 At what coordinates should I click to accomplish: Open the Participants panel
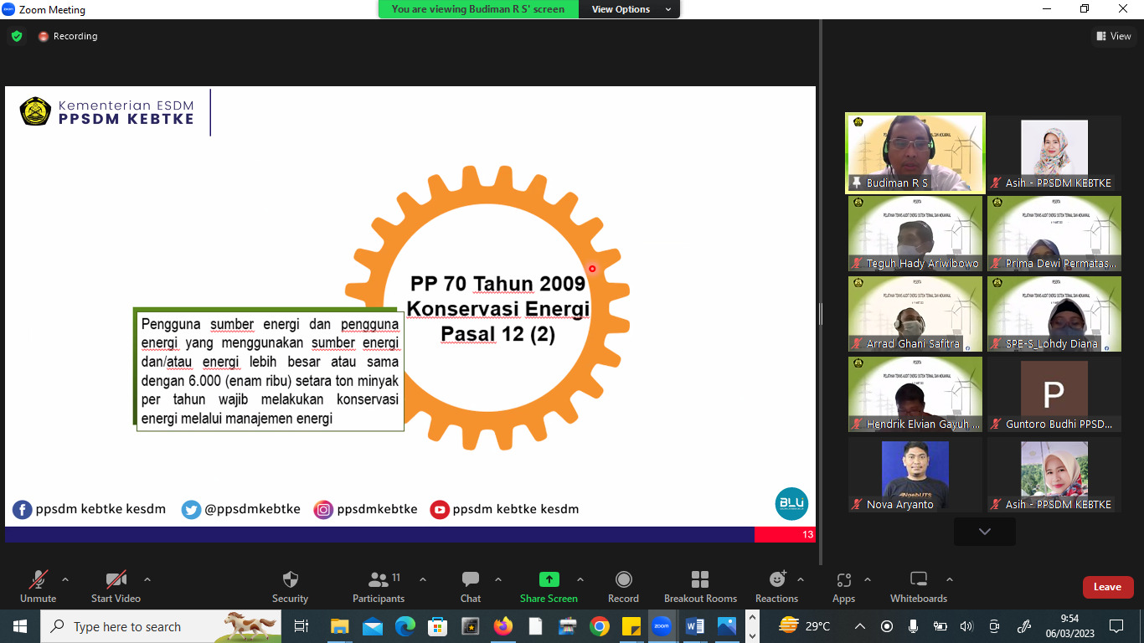pos(379,580)
